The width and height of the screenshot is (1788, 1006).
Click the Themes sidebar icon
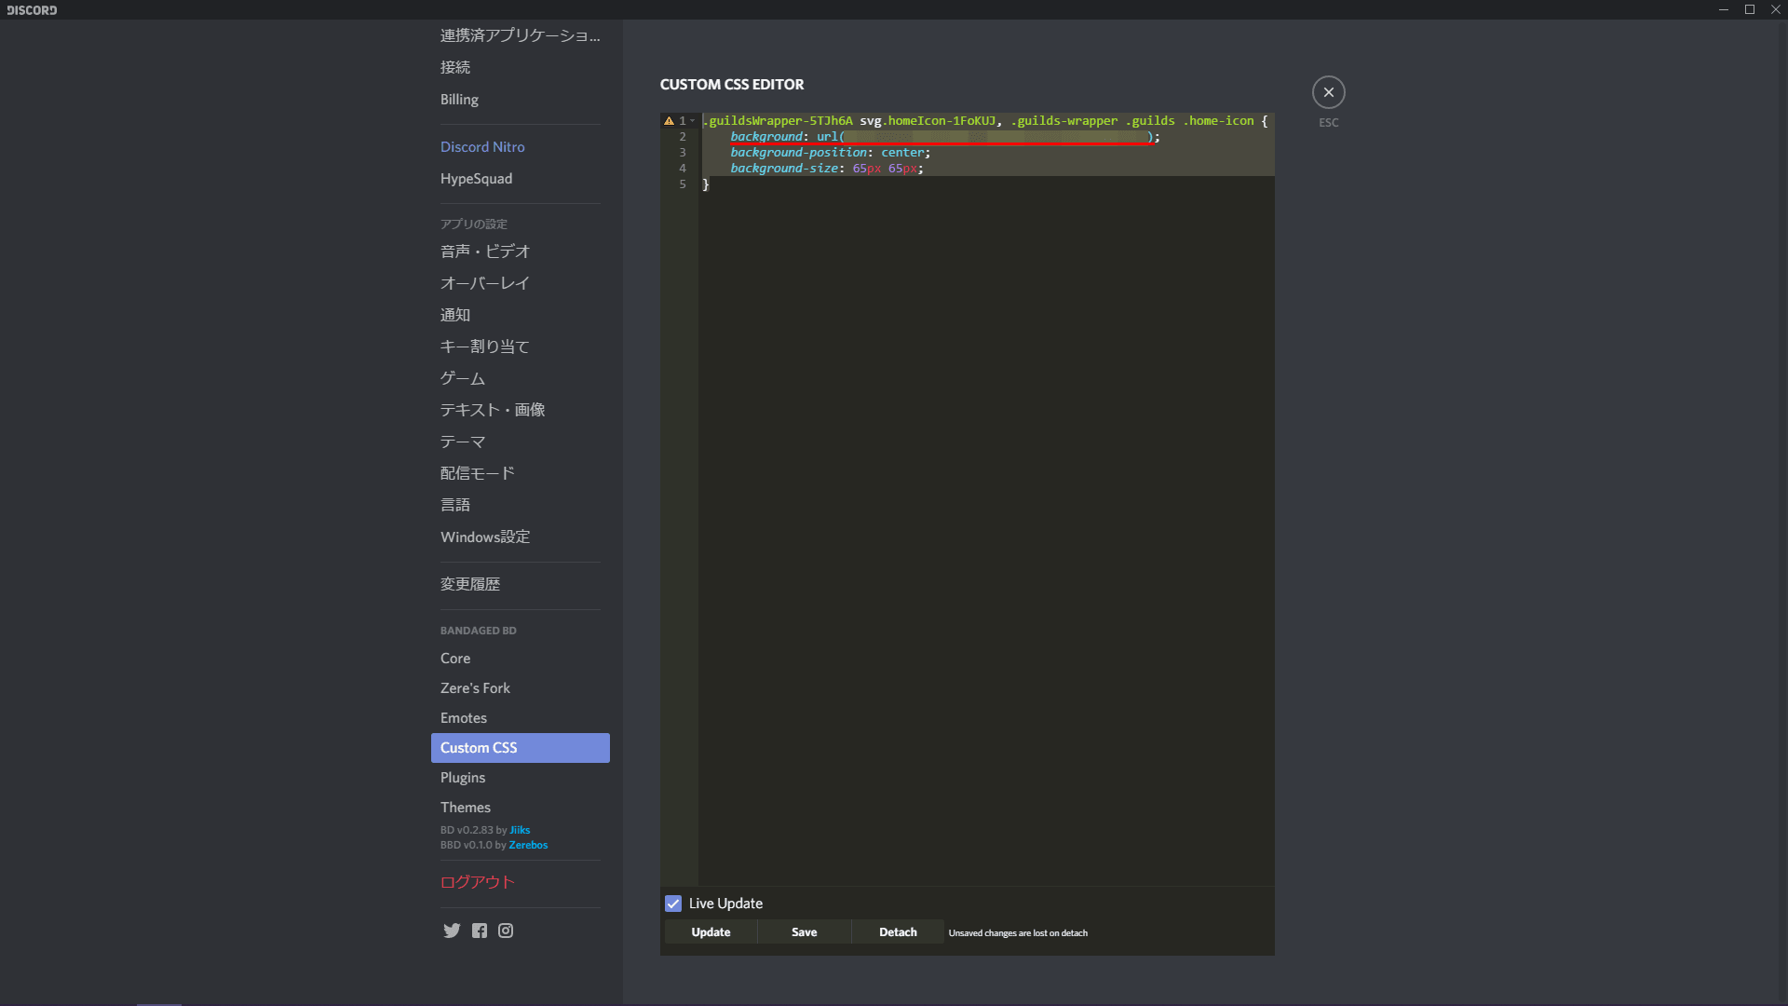point(466,807)
